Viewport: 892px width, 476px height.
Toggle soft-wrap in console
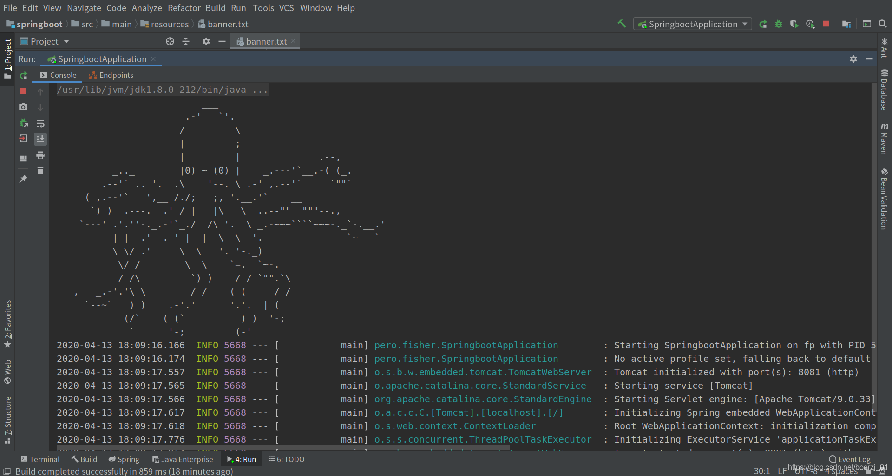tap(40, 123)
